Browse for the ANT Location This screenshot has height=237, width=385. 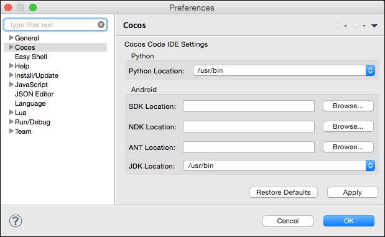[348, 147]
